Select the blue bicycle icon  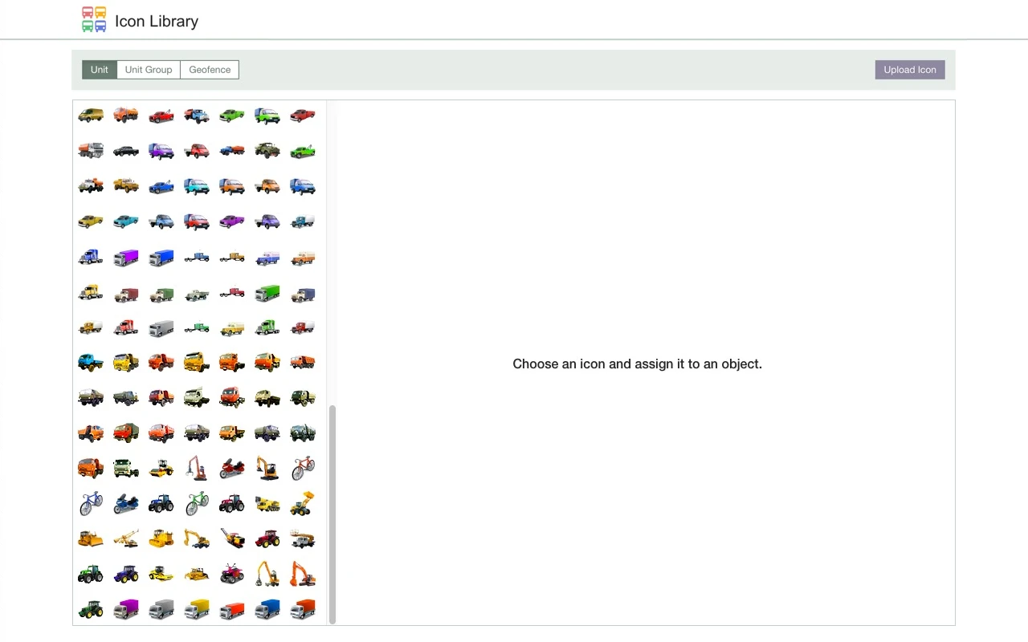[91, 503]
